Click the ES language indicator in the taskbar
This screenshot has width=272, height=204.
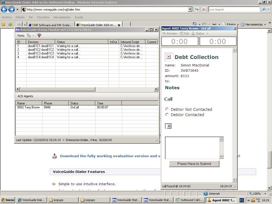[241, 200]
